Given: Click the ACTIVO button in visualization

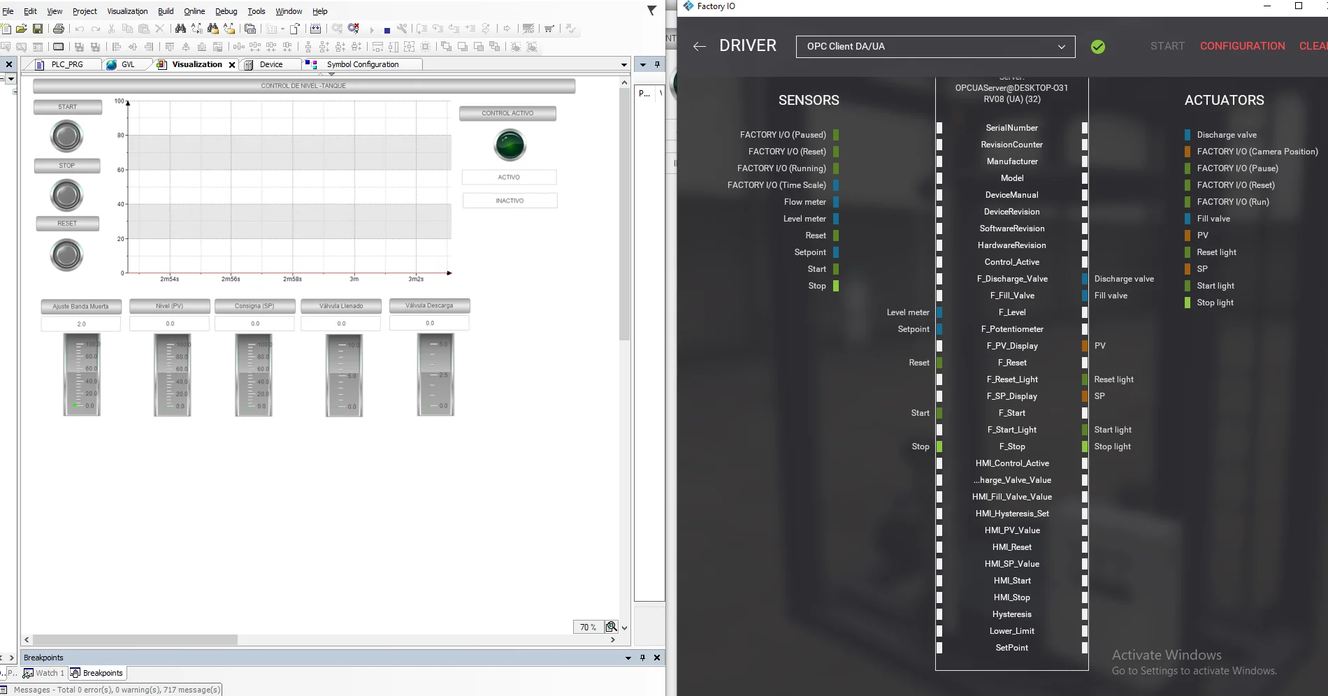Looking at the screenshot, I should pyautogui.click(x=509, y=177).
